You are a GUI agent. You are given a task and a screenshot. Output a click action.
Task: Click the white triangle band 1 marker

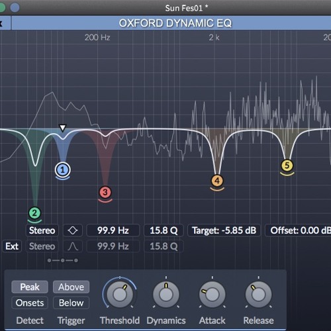(63, 128)
